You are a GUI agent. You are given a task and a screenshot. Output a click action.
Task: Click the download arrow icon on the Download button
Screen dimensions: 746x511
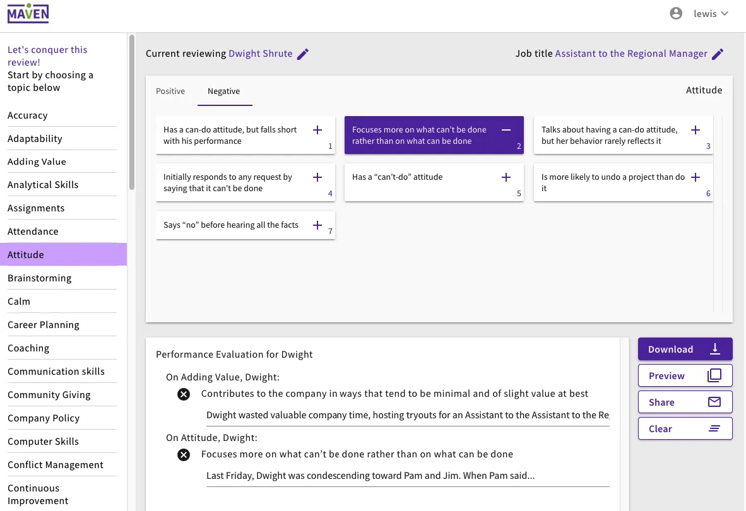pyautogui.click(x=714, y=349)
